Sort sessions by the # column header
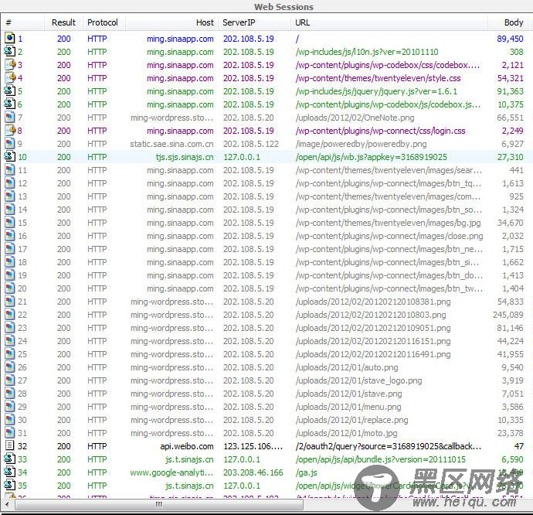The height and width of the screenshot is (515, 533). (22, 22)
